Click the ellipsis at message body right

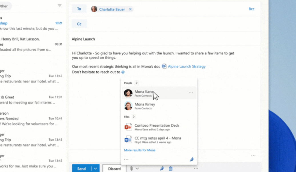pyautogui.click(x=253, y=156)
